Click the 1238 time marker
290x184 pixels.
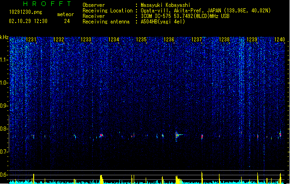pyautogui.click(x=224, y=40)
